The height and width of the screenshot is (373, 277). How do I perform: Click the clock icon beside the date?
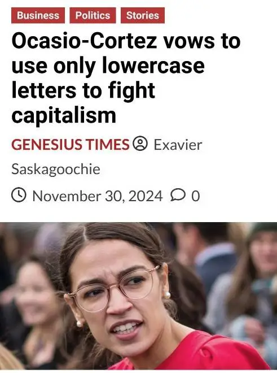(x=19, y=195)
